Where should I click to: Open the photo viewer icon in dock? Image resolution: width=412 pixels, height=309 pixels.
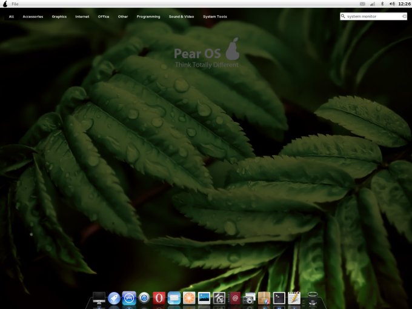click(204, 298)
